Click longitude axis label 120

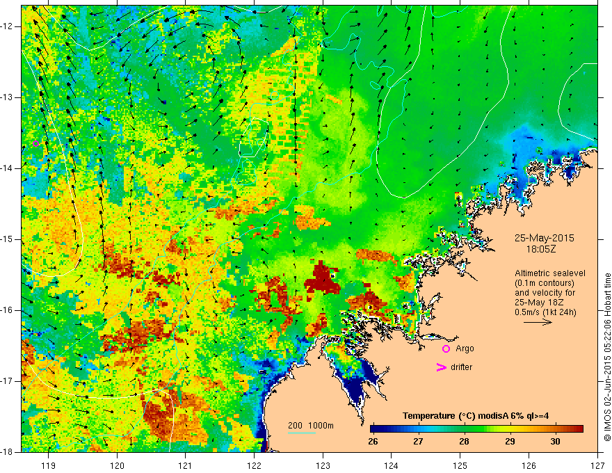(x=117, y=465)
